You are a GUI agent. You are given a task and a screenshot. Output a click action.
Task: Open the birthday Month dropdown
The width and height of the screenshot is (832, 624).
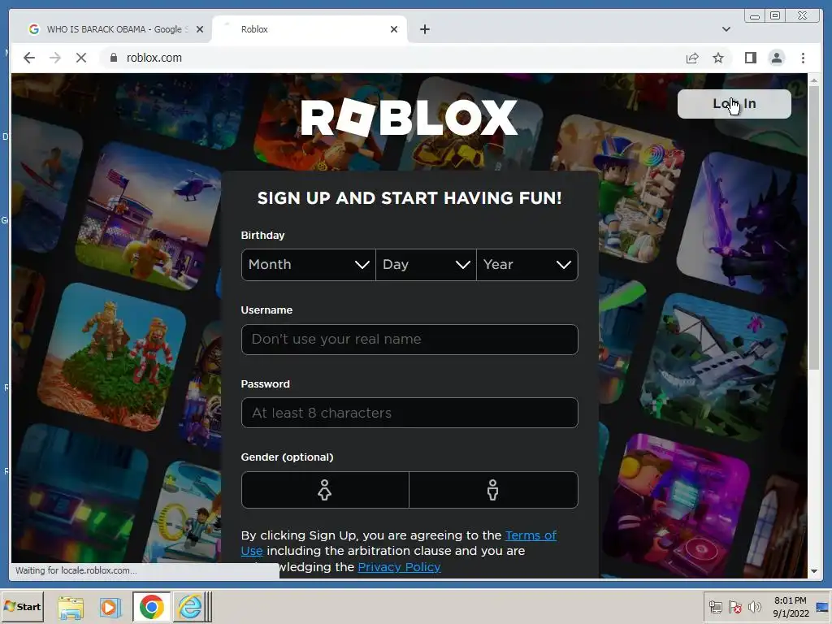point(308,265)
